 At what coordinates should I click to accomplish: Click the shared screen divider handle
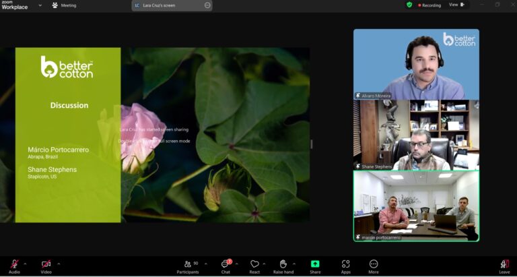pyautogui.click(x=311, y=144)
